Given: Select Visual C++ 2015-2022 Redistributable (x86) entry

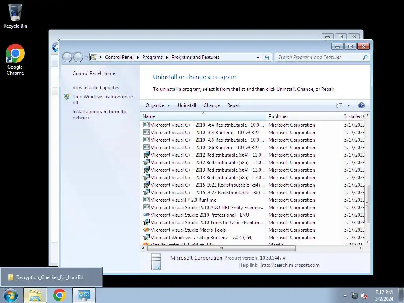Looking at the screenshot, I should (x=203, y=192).
